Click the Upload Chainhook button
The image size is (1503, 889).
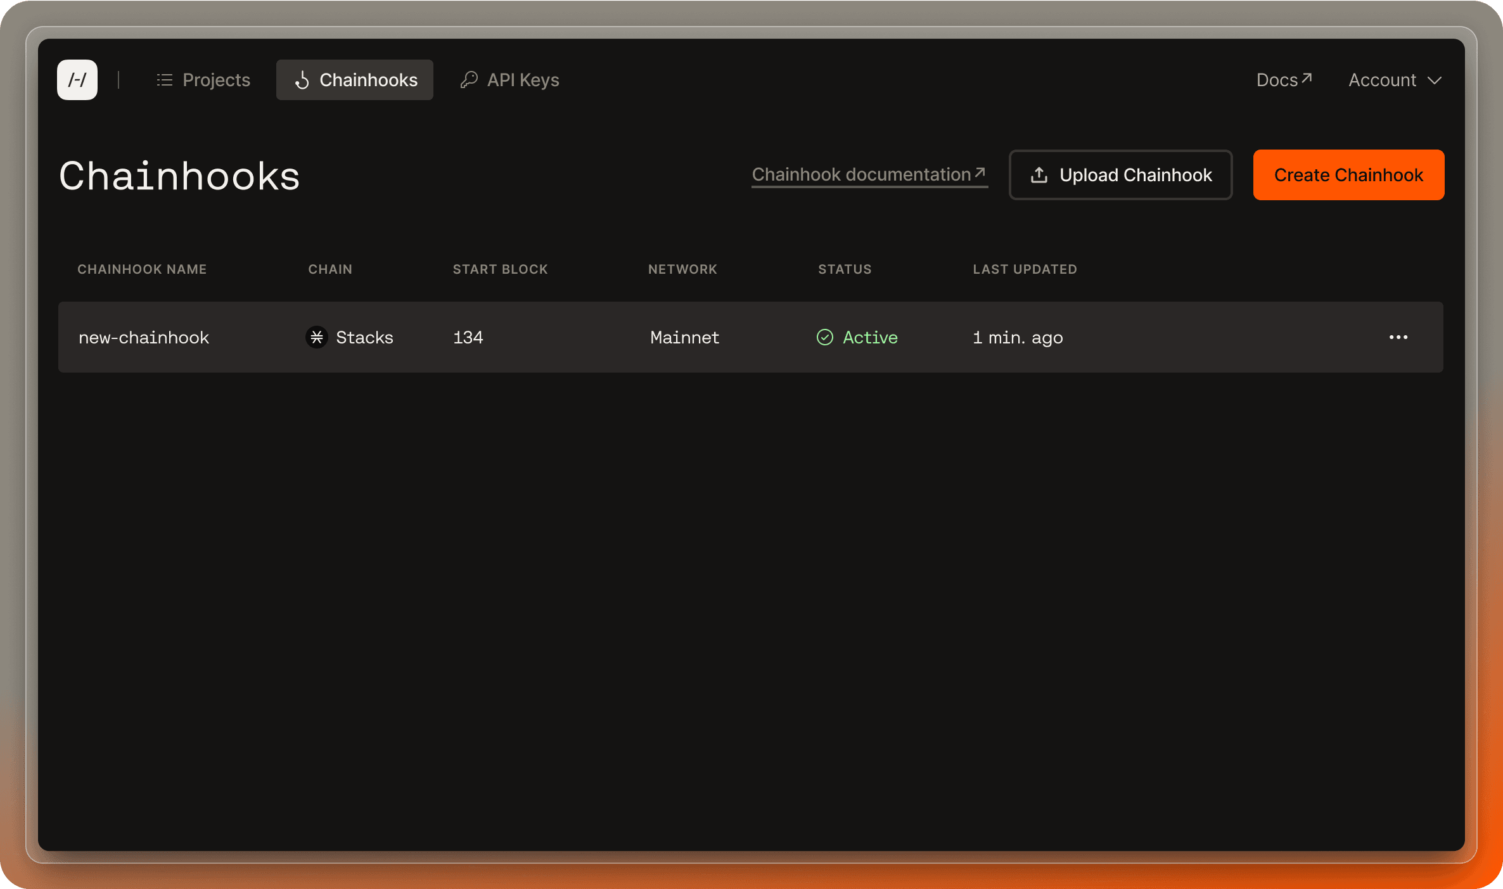click(x=1120, y=175)
